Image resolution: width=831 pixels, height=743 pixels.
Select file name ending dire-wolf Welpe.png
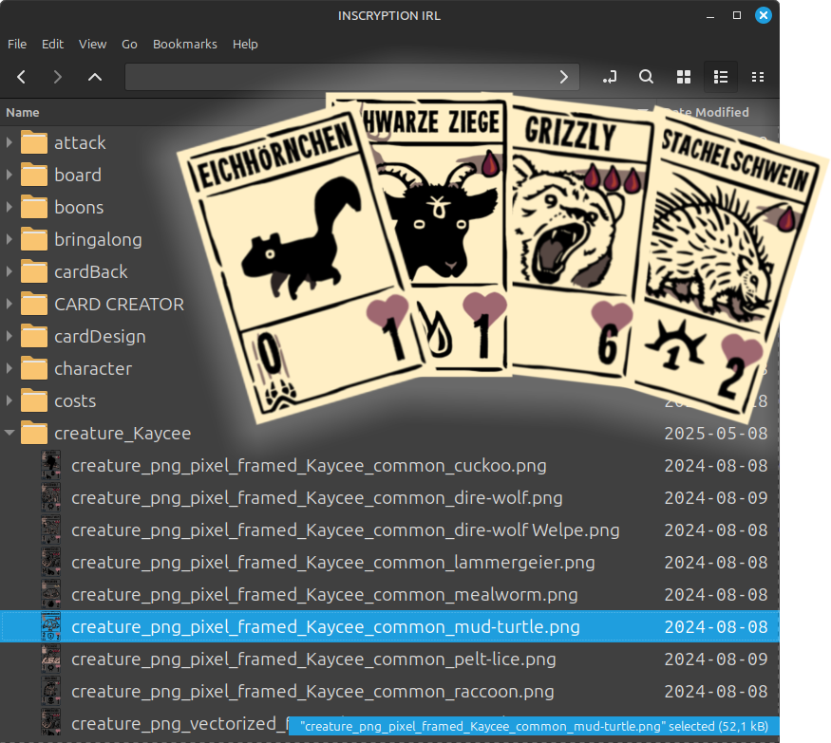click(x=346, y=530)
